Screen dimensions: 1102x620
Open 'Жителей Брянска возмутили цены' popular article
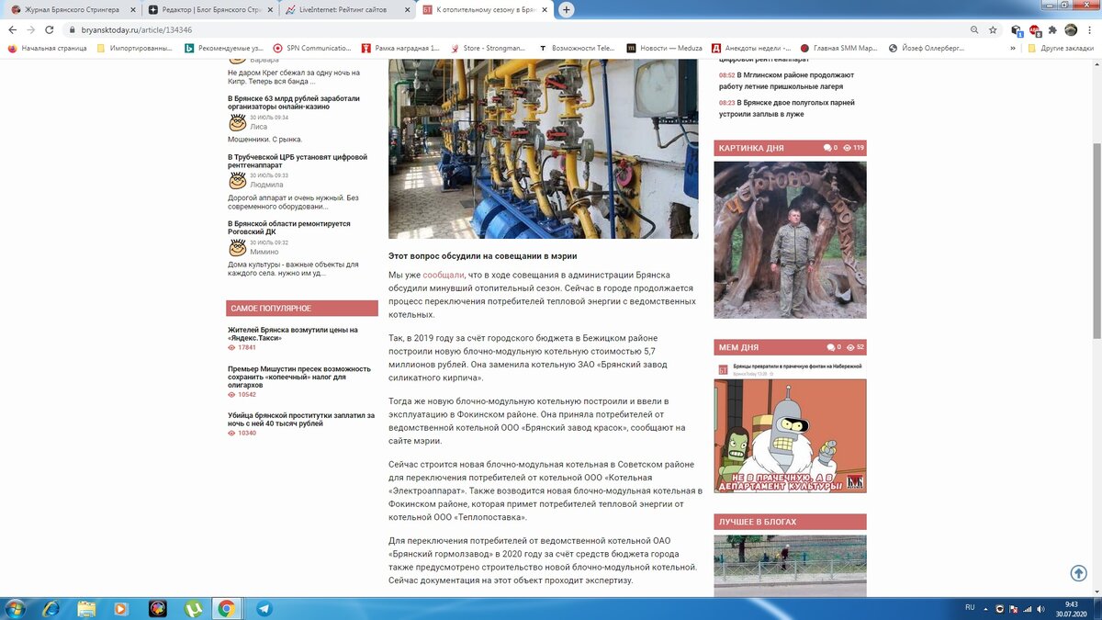[x=293, y=333]
